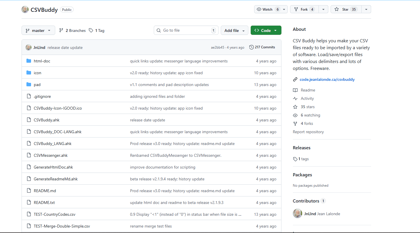The image size is (420, 233).
Task: Click the html-doc folder icon
Action: pos(29,61)
